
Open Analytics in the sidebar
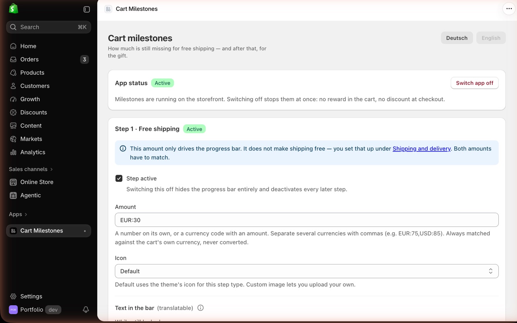(48, 152)
